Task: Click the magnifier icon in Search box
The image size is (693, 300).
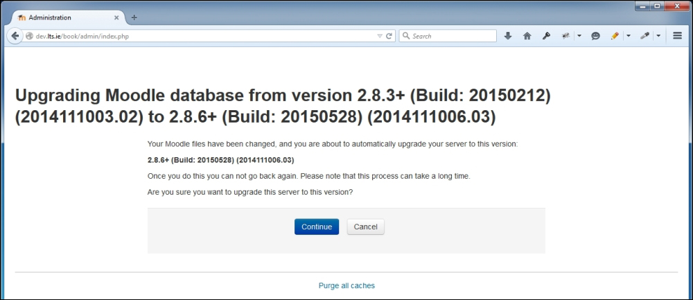Action: (405, 36)
